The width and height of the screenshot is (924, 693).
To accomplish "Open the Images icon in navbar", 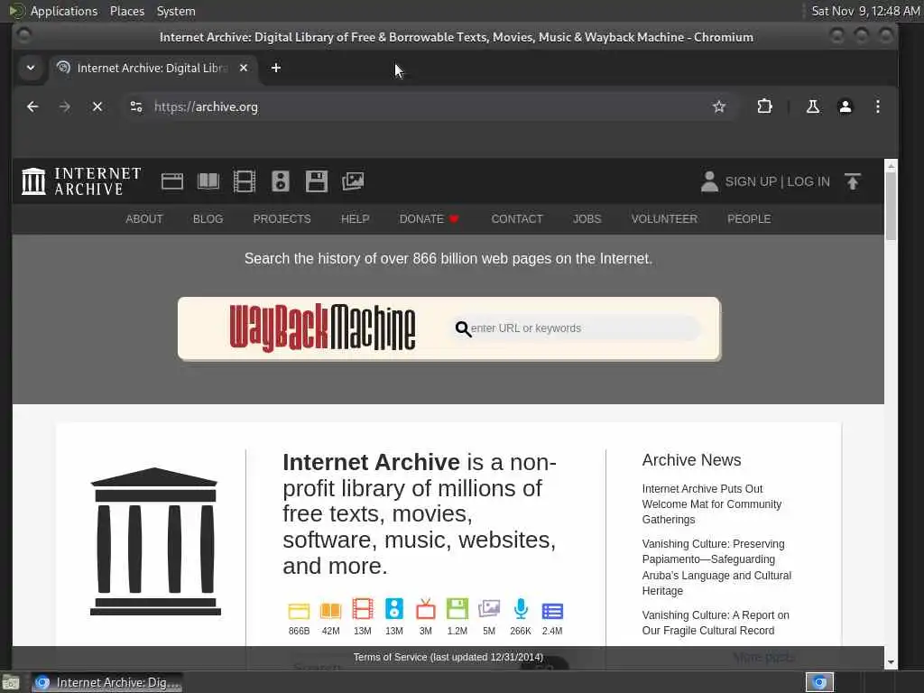I will pyautogui.click(x=353, y=180).
